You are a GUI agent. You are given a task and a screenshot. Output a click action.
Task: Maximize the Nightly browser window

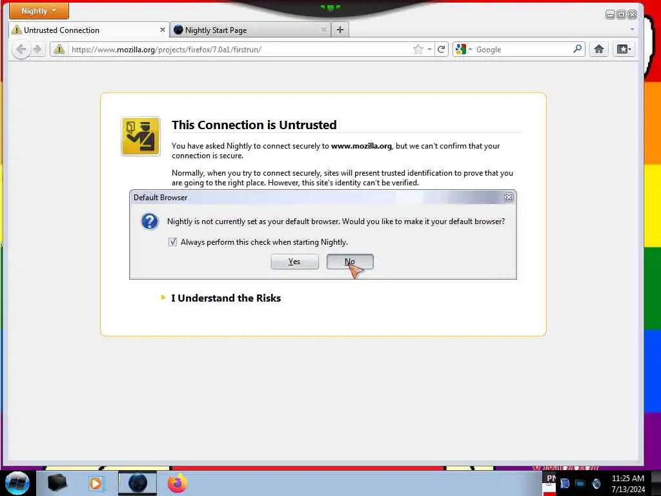(621, 15)
